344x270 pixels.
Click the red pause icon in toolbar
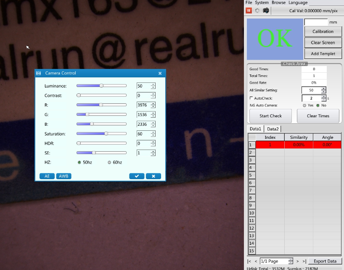(249, 11)
